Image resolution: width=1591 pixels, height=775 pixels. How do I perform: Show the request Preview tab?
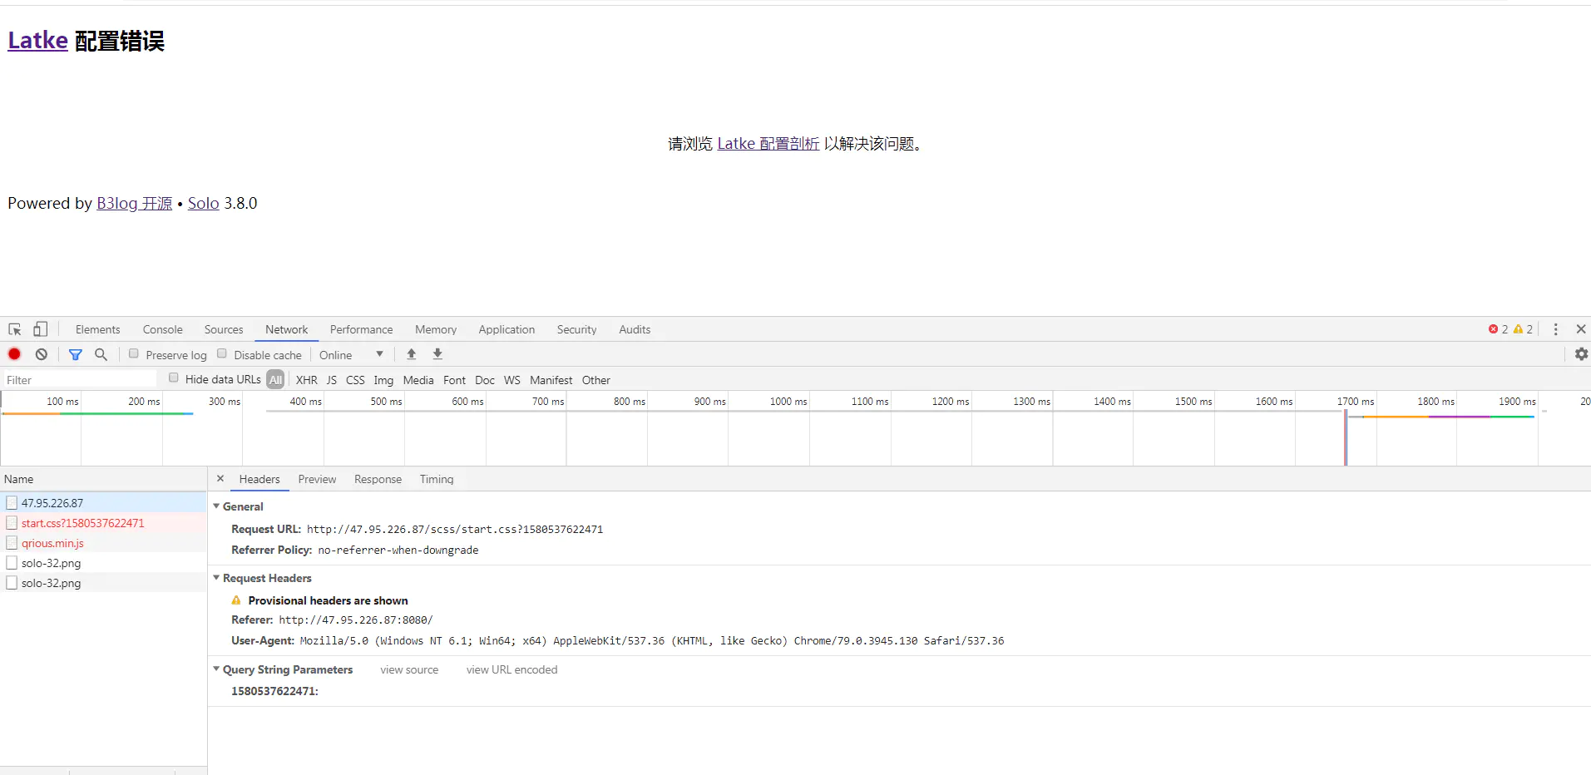pos(317,479)
